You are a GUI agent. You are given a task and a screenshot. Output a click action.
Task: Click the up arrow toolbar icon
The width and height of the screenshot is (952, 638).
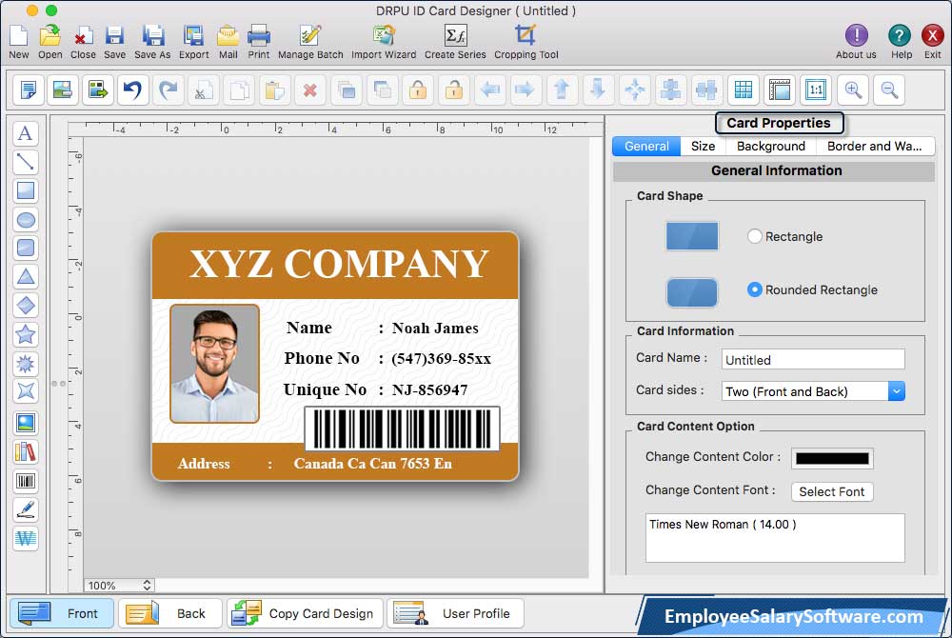click(562, 90)
